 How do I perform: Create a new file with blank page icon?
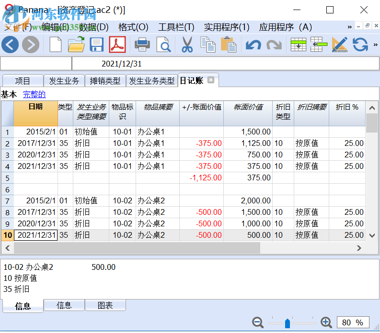click(56, 44)
